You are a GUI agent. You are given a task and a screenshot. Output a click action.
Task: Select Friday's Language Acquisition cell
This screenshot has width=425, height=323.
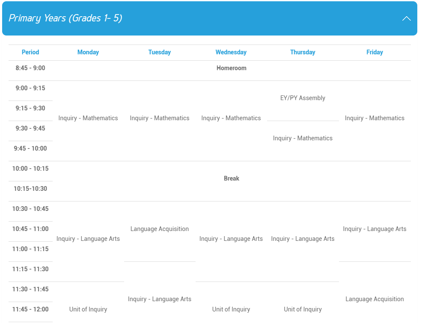tap(374, 299)
